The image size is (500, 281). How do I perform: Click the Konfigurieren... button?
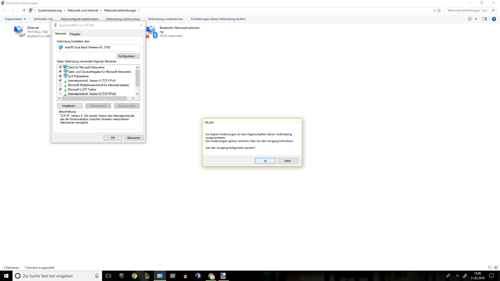128,56
